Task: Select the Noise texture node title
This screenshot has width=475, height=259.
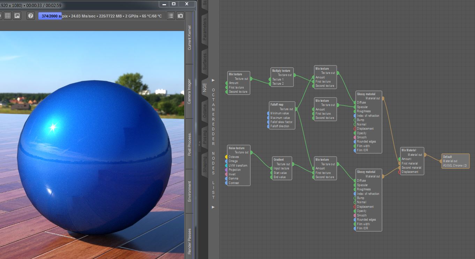Action: click(236, 148)
